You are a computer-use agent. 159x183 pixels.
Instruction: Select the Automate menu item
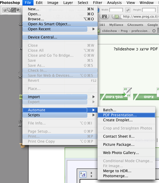tap(60, 110)
